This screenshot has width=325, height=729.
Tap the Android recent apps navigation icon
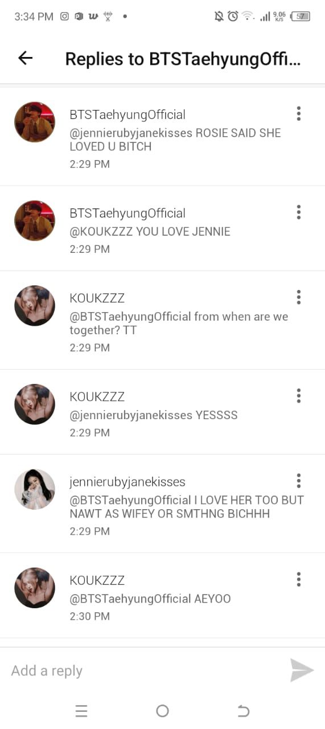tap(81, 711)
